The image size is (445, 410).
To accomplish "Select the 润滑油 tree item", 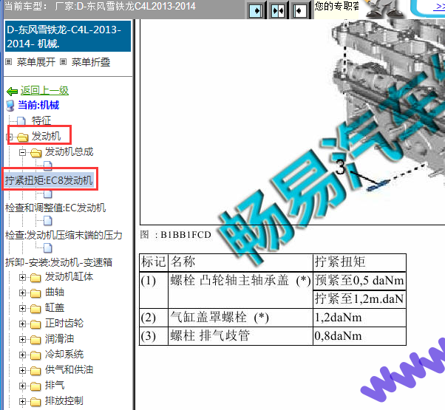I will 59,338.
